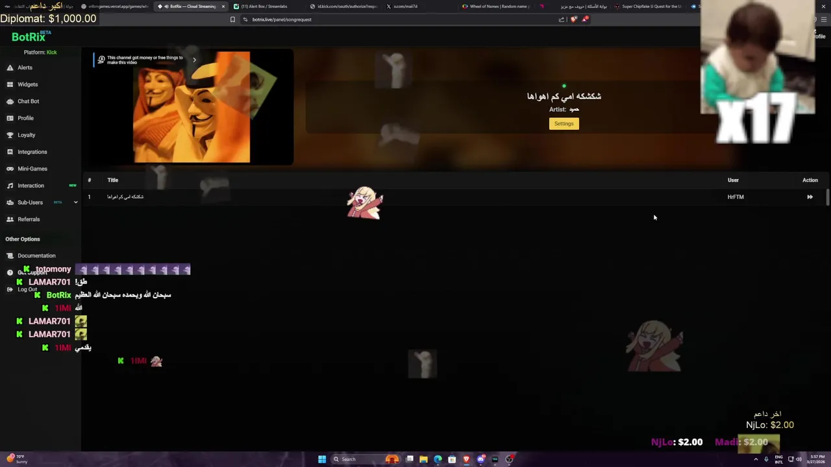831x467 pixels.
Task: Open Task View from taskbar
Action: click(410, 459)
